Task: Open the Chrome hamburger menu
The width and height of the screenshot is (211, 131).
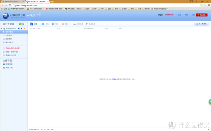Action: click(x=209, y=5)
